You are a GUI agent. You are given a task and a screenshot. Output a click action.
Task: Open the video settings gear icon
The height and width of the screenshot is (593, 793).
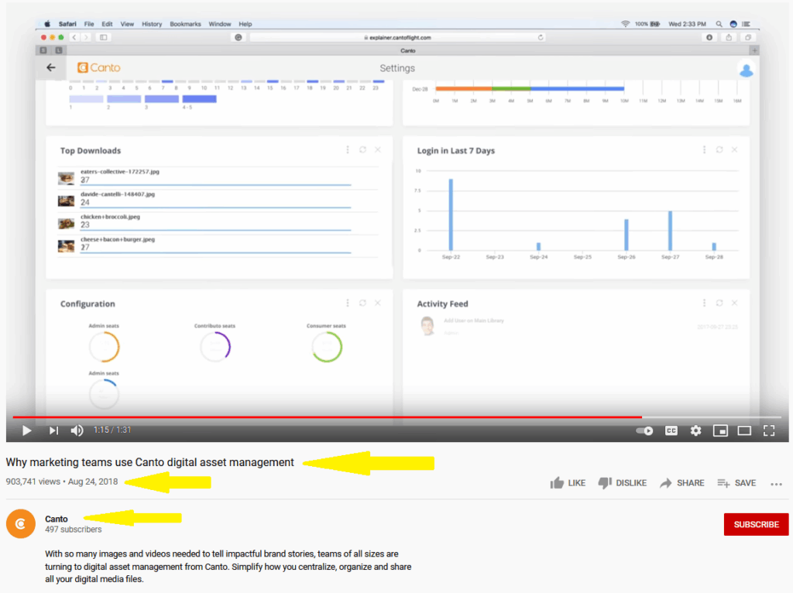pos(695,430)
